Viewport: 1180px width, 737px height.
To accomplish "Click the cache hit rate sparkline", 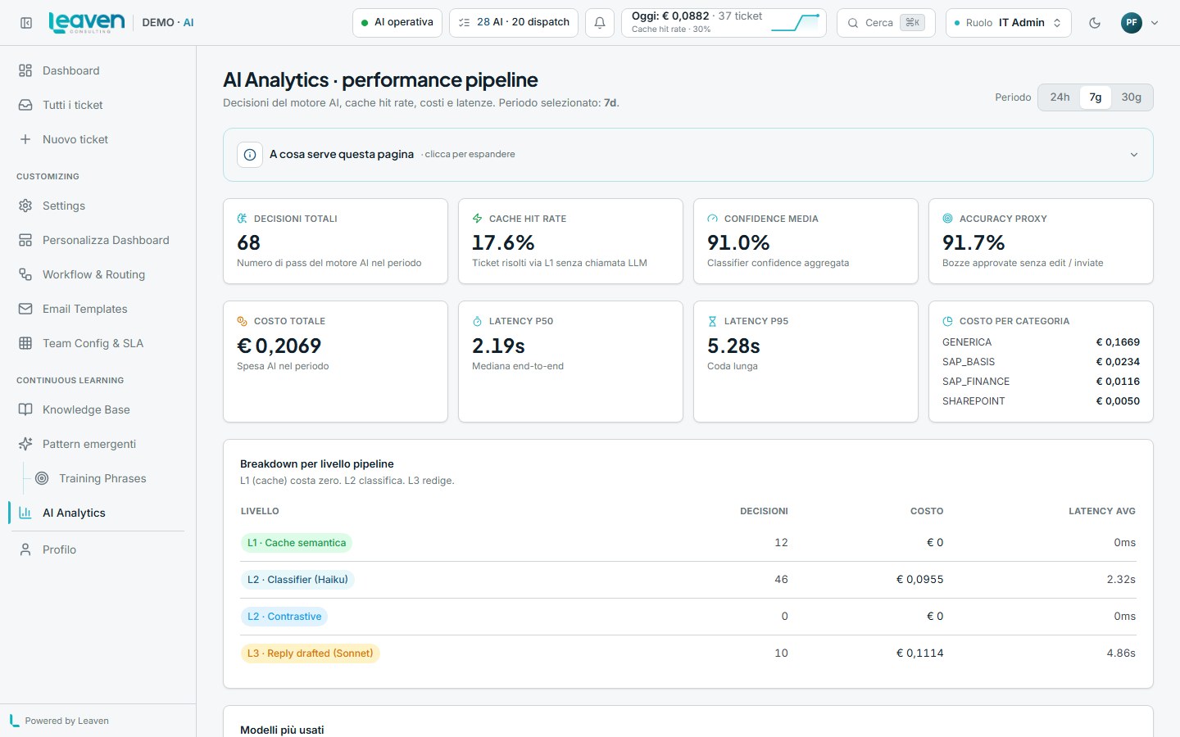I will click(796, 23).
